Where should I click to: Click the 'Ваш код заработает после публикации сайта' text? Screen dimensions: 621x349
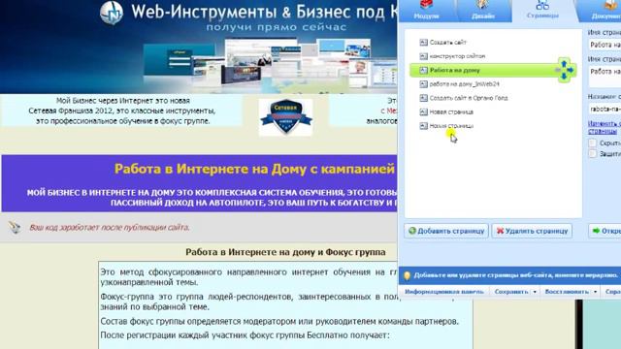click(x=110, y=228)
